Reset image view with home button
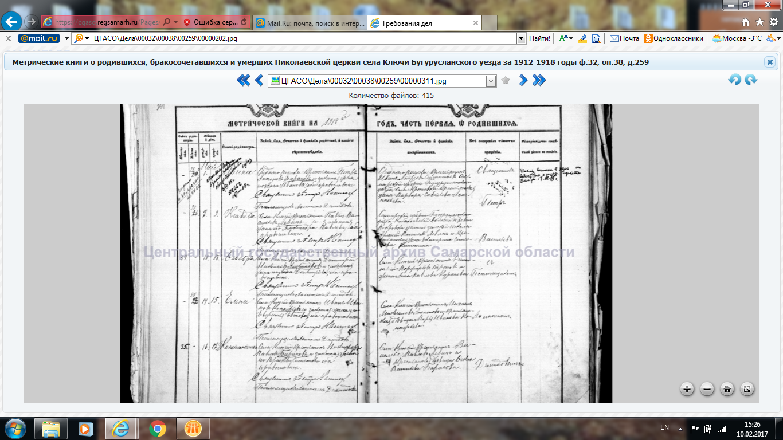The image size is (783, 440). coord(727,390)
